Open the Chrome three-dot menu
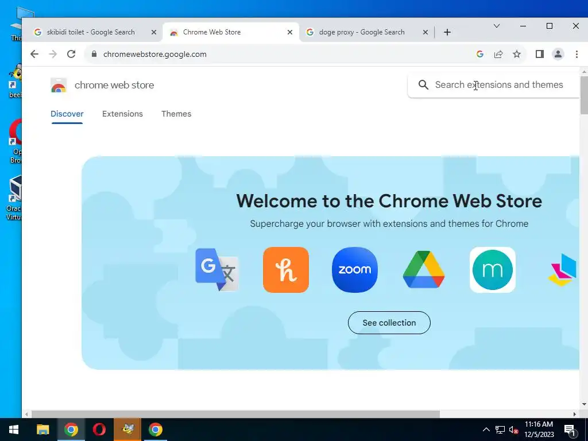This screenshot has height=441, width=588. 577,54
